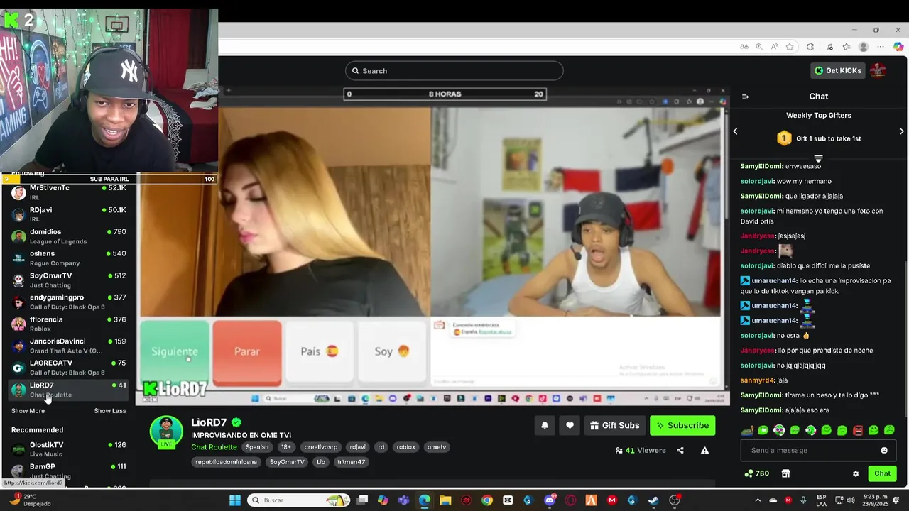The width and height of the screenshot is (909, 511).
Task: Go to next Weekly Top Gifters slide
Action: coord(902,131)
